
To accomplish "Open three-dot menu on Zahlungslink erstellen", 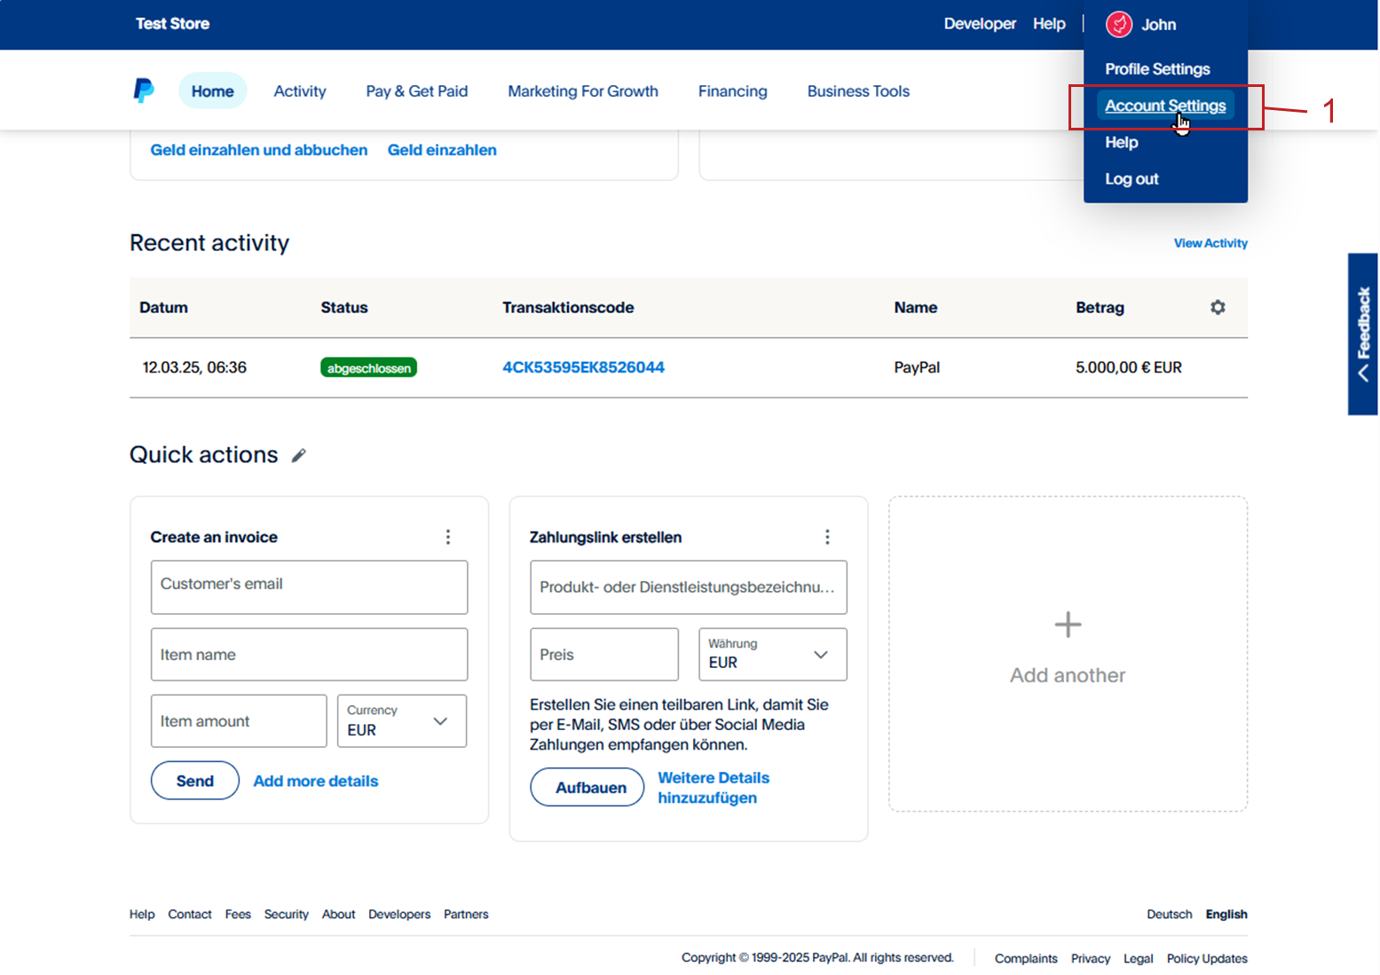I will pyautogui.click(x=827, y=537).
